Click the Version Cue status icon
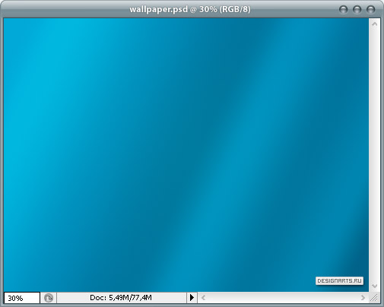Image resolution: width=384 pixels, height=307 pixels. point(49,298)
